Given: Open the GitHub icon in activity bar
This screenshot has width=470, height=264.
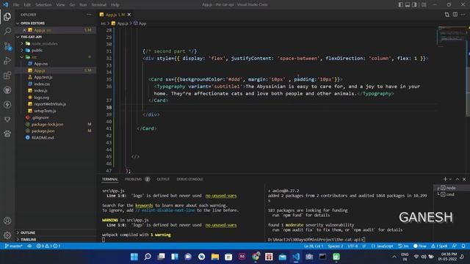Looking at the screenshot, I should coord(7,89).
